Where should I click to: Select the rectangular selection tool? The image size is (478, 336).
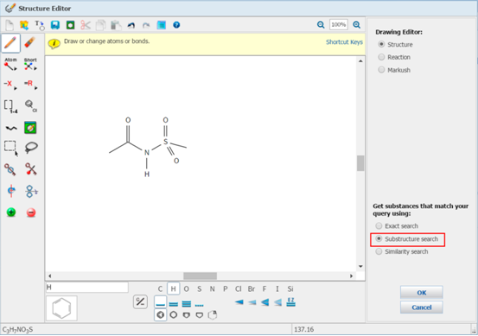11,148
